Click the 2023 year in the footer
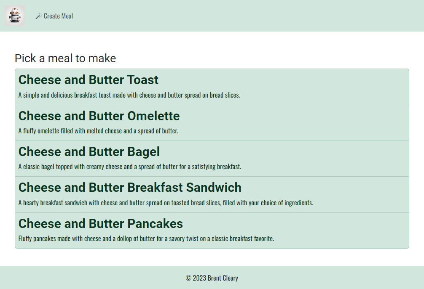 (x=199, y=278)
